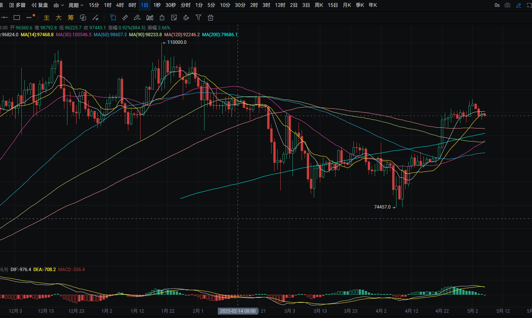Click the 2025-02-14 08:00 time label

[x=238, y=311]
